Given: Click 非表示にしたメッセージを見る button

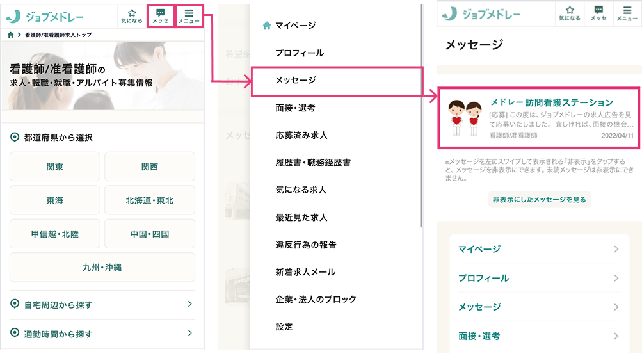Looking at the screenshot, I should pyautogui.click(x=539, y=200).
